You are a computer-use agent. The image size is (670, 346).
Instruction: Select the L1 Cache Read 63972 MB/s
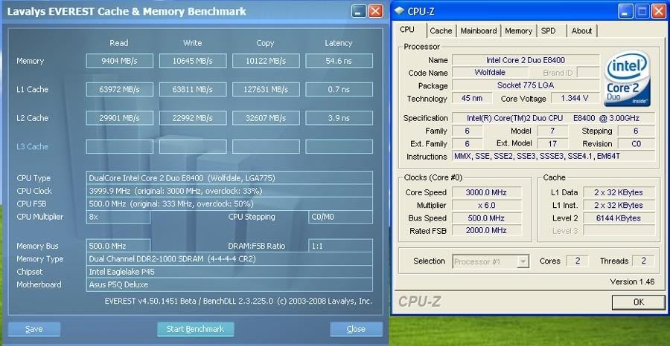(x=120, y=90)
